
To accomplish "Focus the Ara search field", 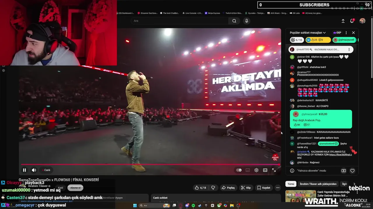I will 180,21.
